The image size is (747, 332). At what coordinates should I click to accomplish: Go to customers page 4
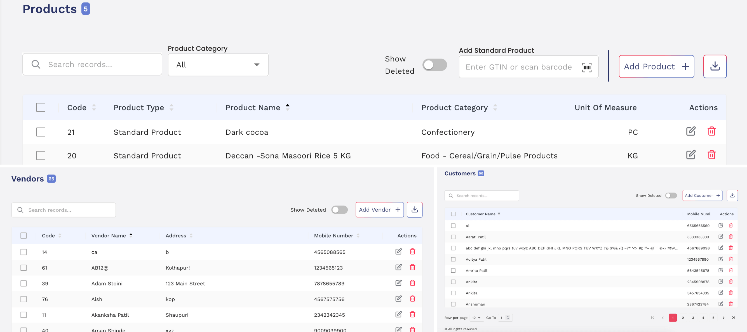703,317
